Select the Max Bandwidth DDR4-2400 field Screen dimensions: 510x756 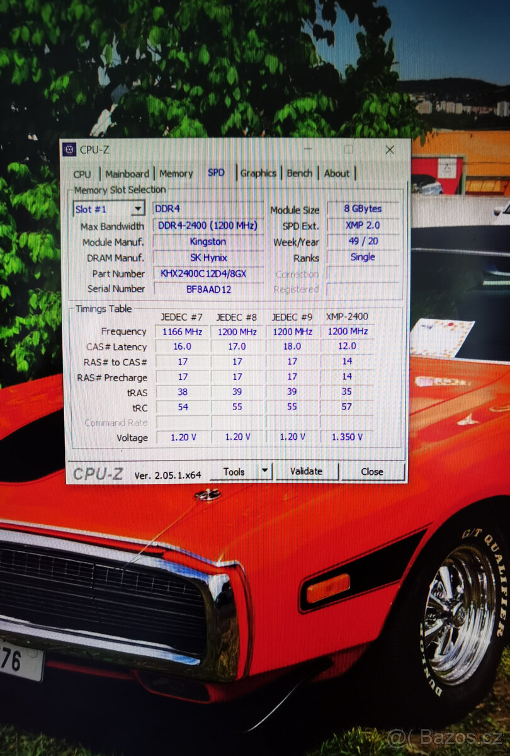[207, 226]
